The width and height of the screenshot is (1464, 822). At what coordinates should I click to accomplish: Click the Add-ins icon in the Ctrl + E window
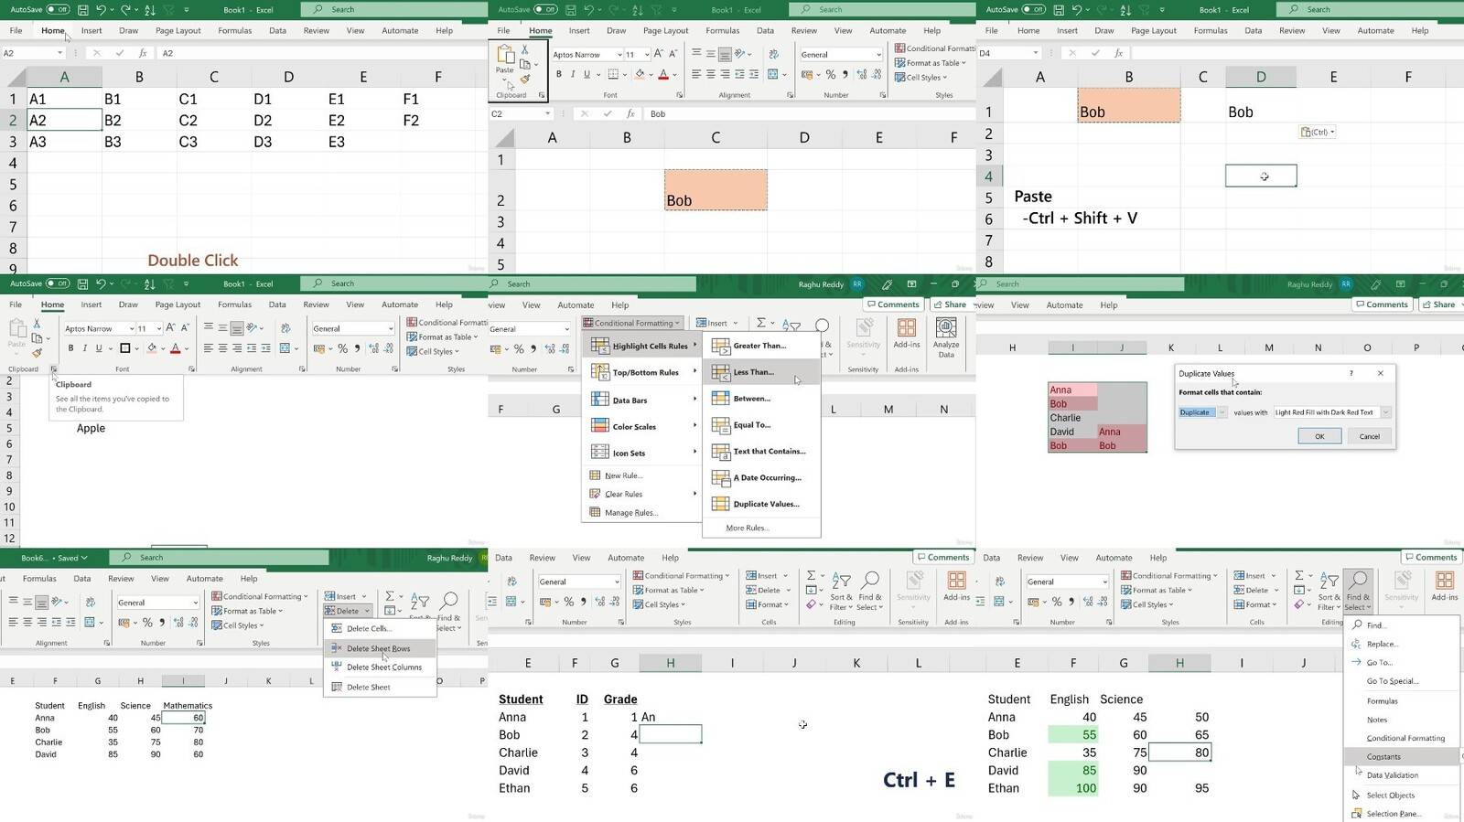click(x=956, y=581)
